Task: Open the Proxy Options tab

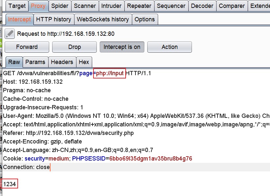Action: pyautogui.click(x=145, y=19)
